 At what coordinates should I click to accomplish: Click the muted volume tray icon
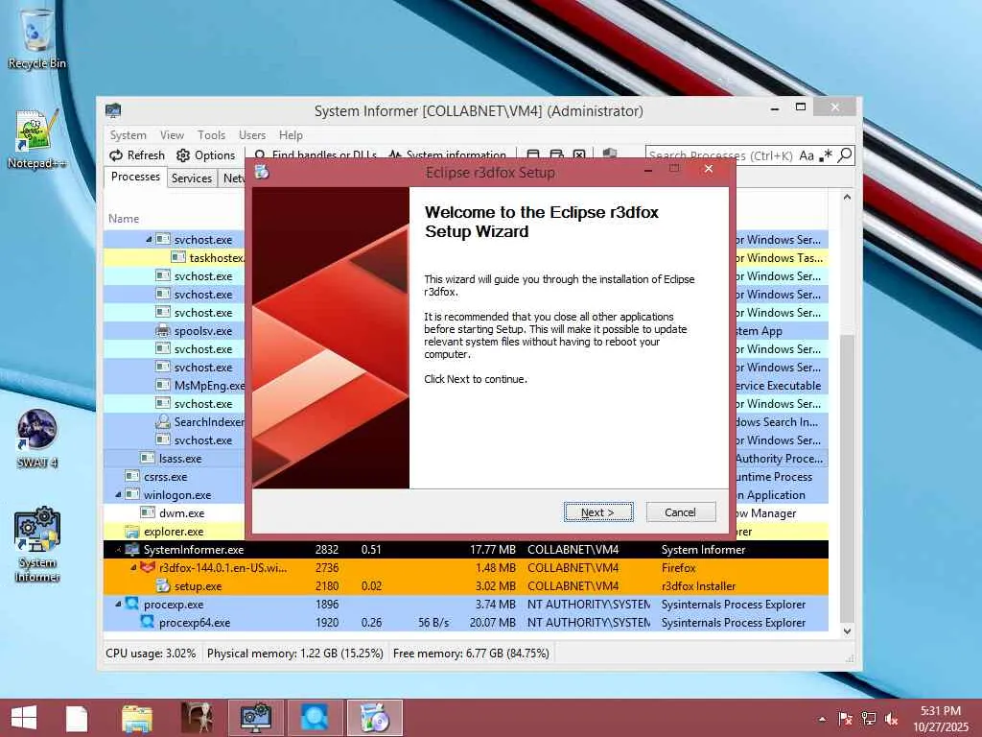[x=891, y=719]
